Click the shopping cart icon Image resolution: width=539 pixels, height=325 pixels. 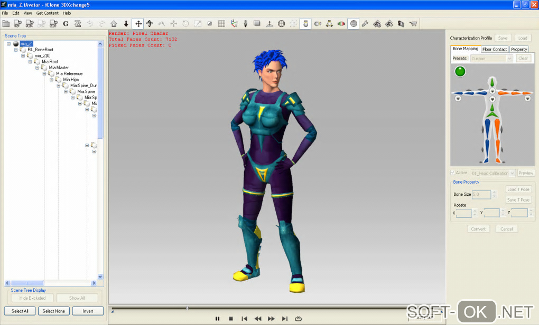pos(413,24)
